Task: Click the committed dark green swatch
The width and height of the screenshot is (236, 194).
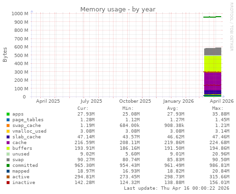Action: pos(8,165)
